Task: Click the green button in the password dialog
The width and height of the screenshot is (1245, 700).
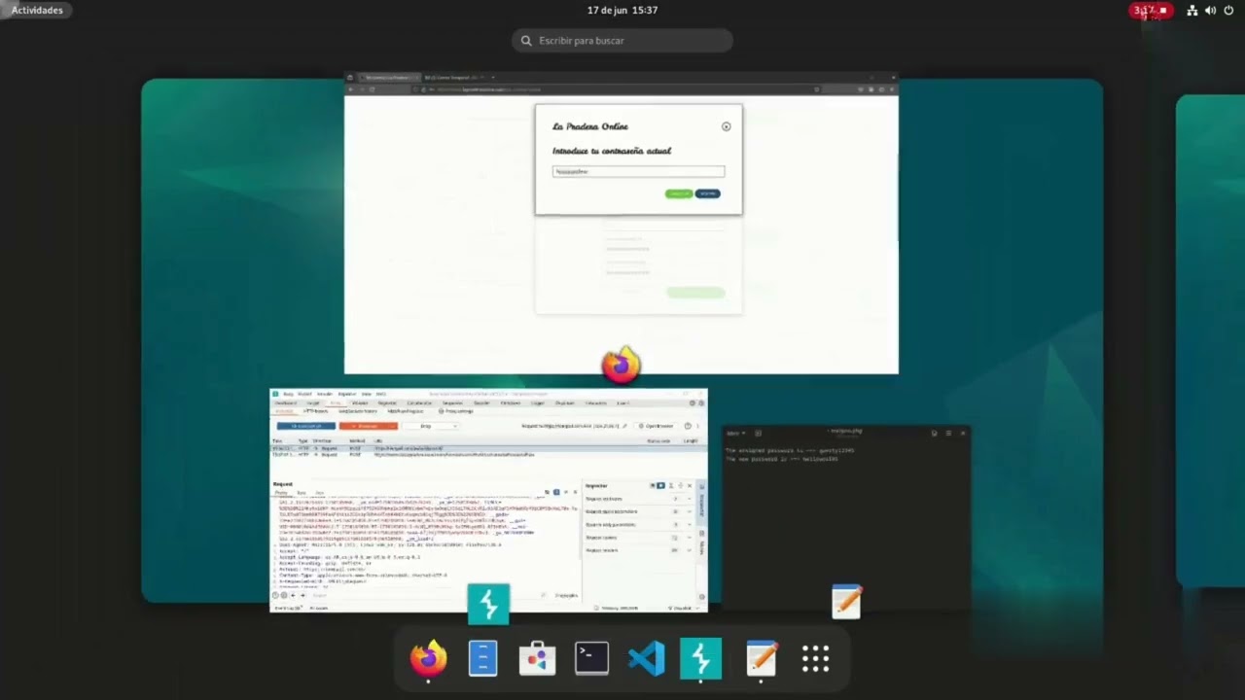Action: click(679, 193)
